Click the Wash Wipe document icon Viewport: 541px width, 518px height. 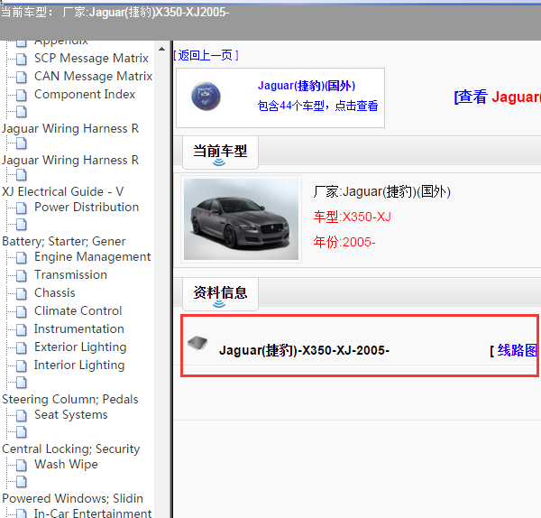pos(22,465)
